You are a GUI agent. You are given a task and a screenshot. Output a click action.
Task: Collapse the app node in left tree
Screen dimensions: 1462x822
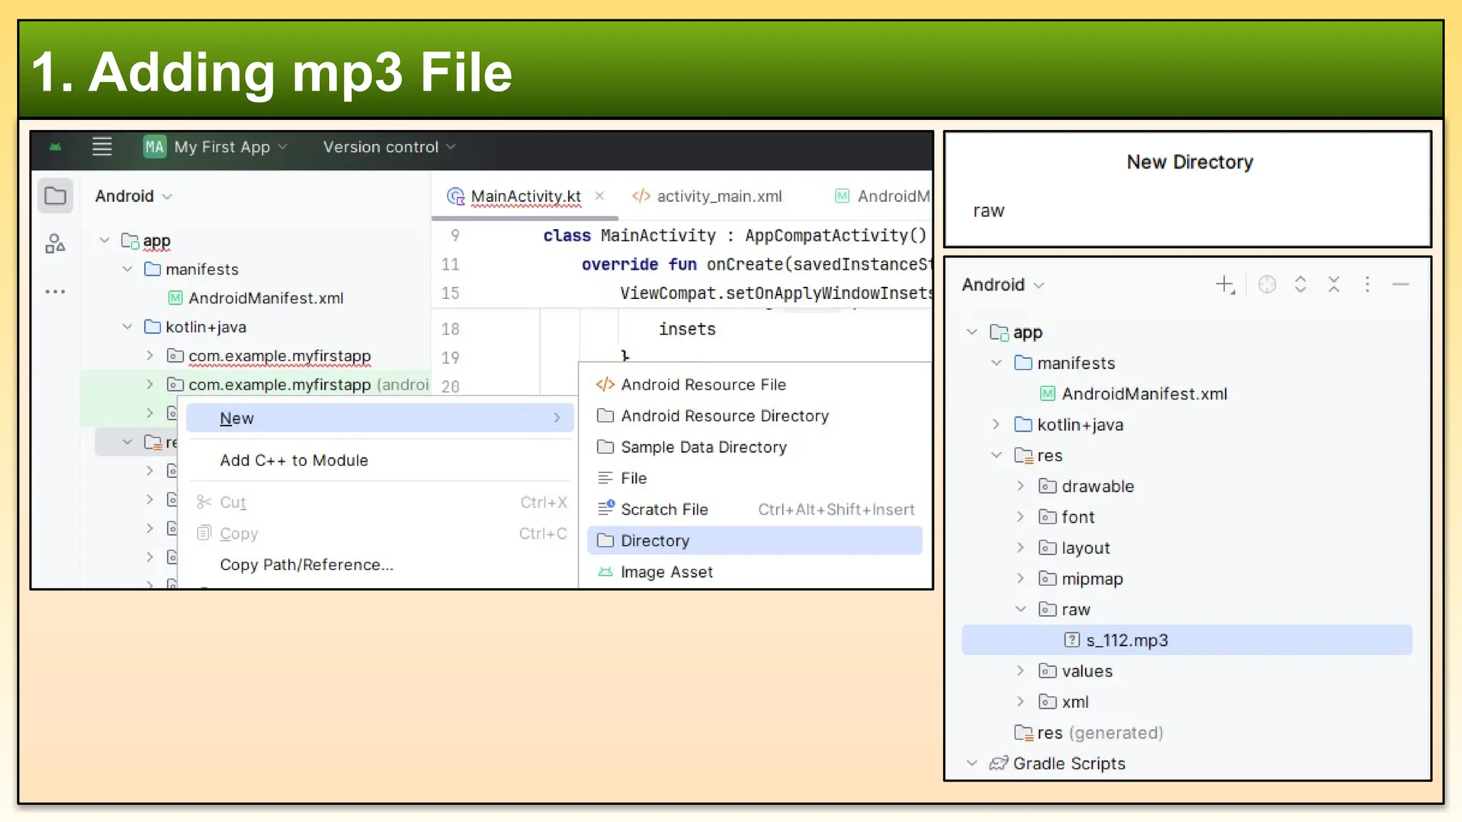pos(104,240)
